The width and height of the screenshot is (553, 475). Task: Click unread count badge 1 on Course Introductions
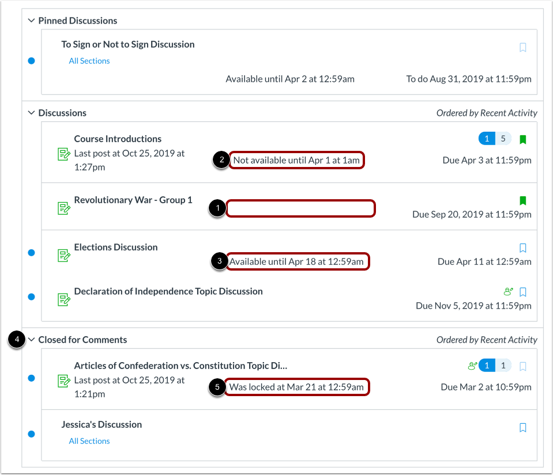click(487, 139)
